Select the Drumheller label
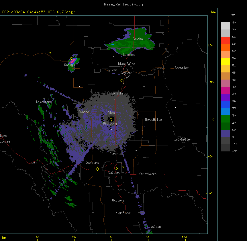This screenshot has width=247, height=241. click(x=183, y=139)
